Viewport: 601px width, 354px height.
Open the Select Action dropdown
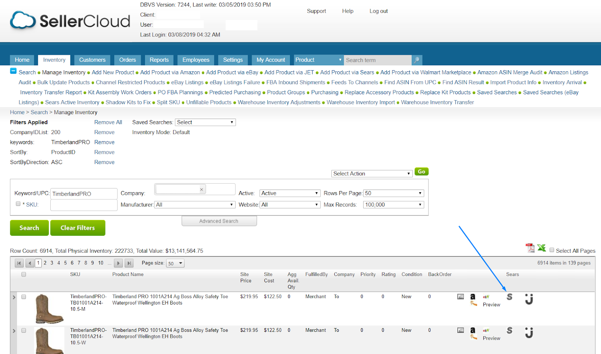pyautogui.click(x=372, y=173)
